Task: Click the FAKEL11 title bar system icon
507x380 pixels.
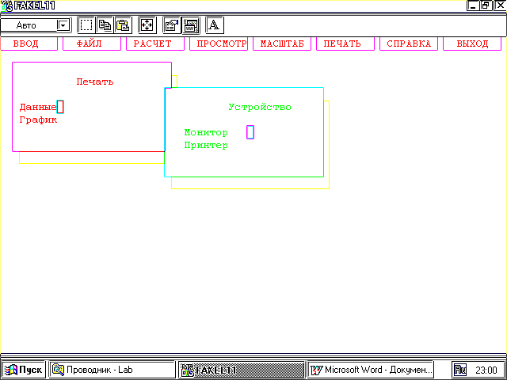Action: pos(6,6)
